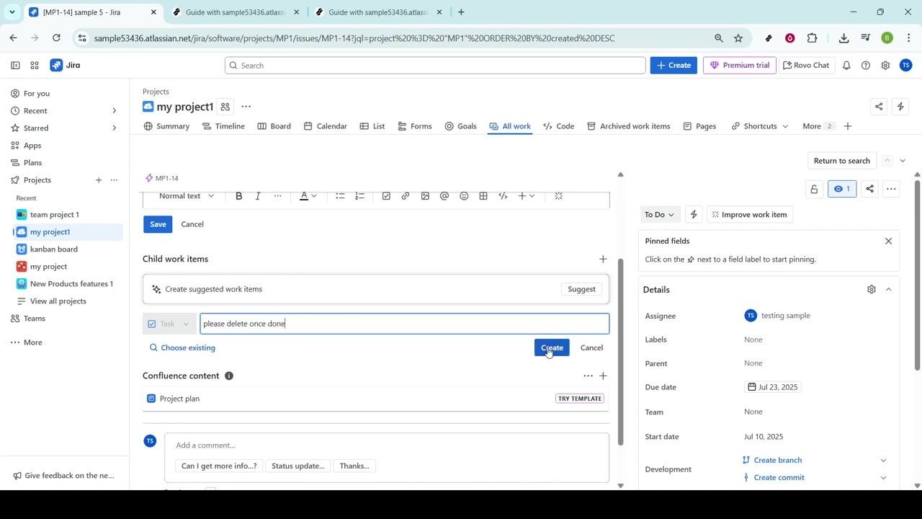
Task: Open app switcher grid icon
Action: tap(34, 65)
